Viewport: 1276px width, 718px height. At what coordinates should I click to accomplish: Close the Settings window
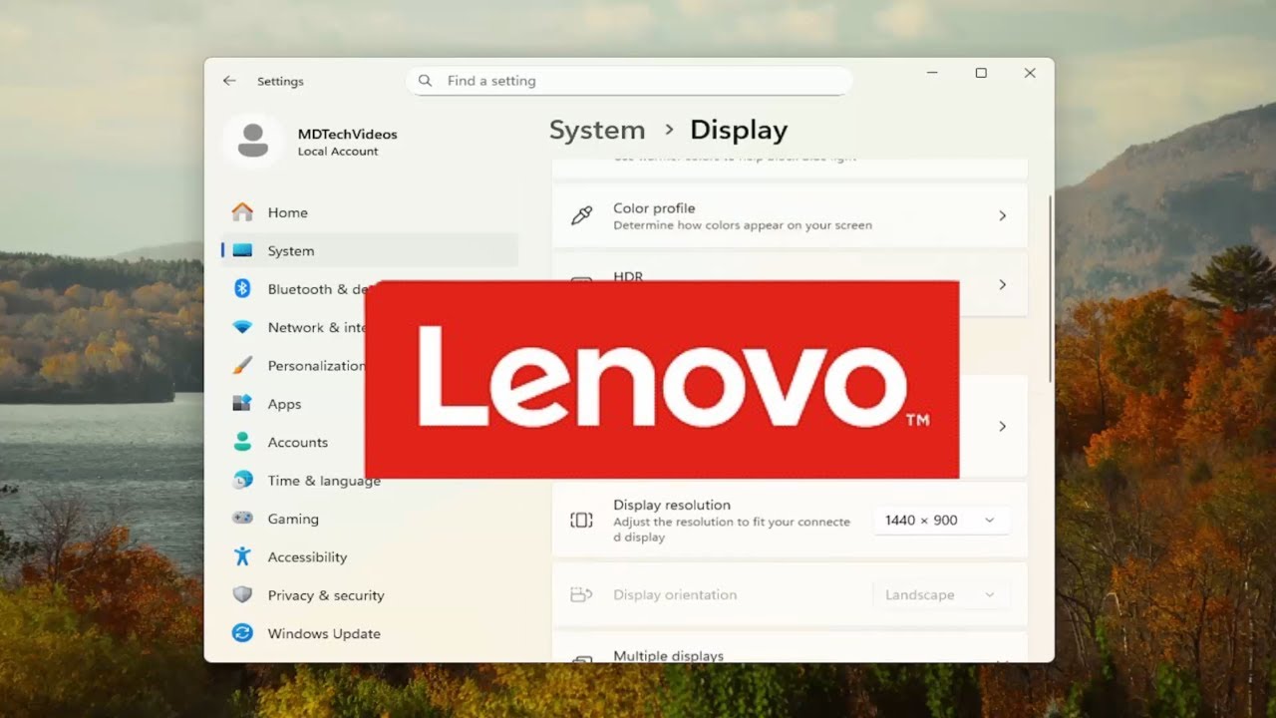1030,73
